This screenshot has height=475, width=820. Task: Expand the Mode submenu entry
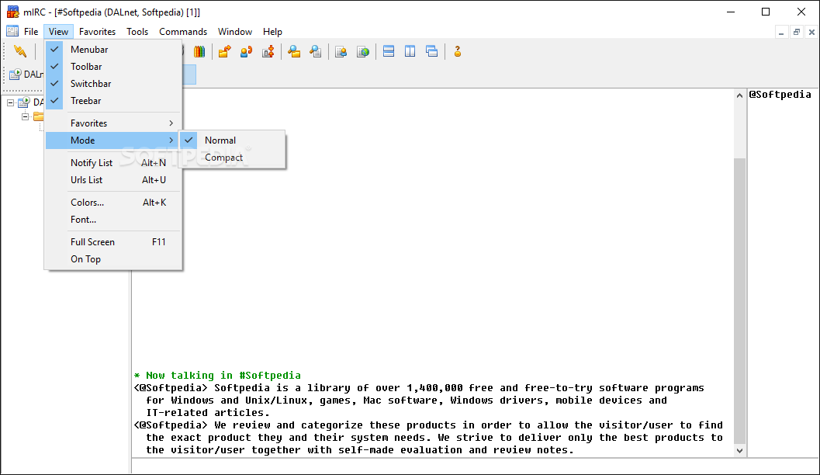pos(113,140)
